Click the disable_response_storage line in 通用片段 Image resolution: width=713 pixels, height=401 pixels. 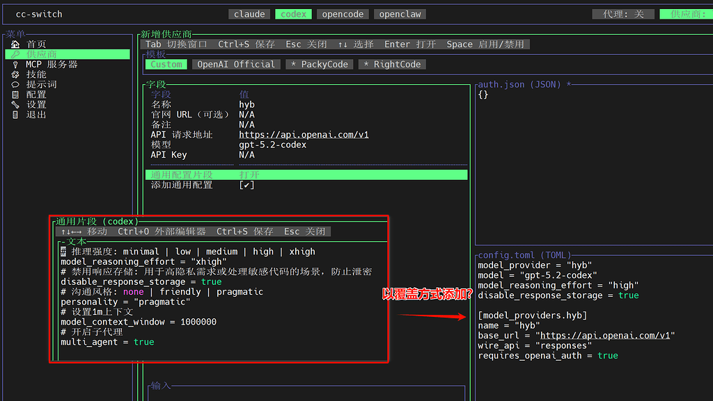coord(141,281)
